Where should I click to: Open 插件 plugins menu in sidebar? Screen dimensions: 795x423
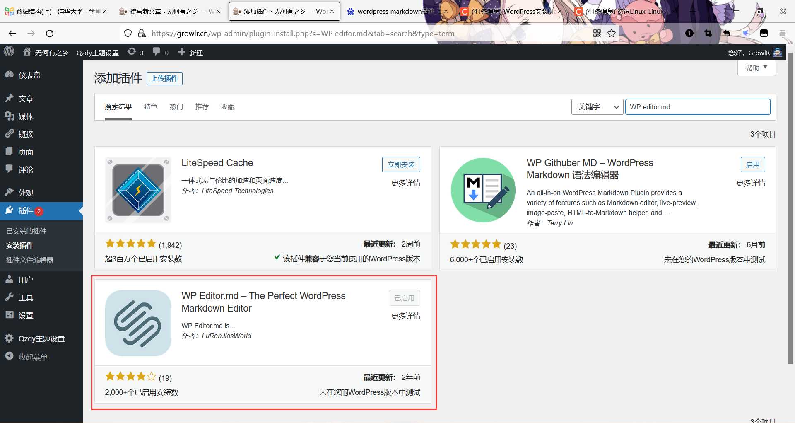tap(41, 210)
